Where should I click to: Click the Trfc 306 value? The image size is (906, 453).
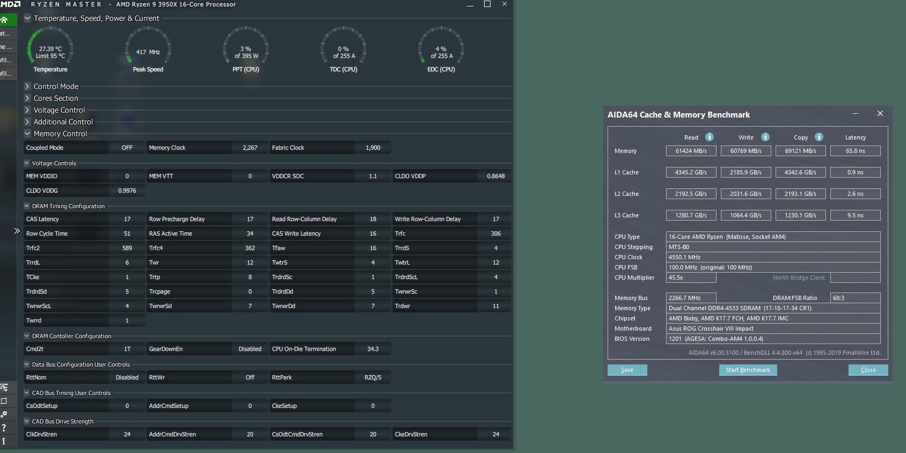click(496, 233)
